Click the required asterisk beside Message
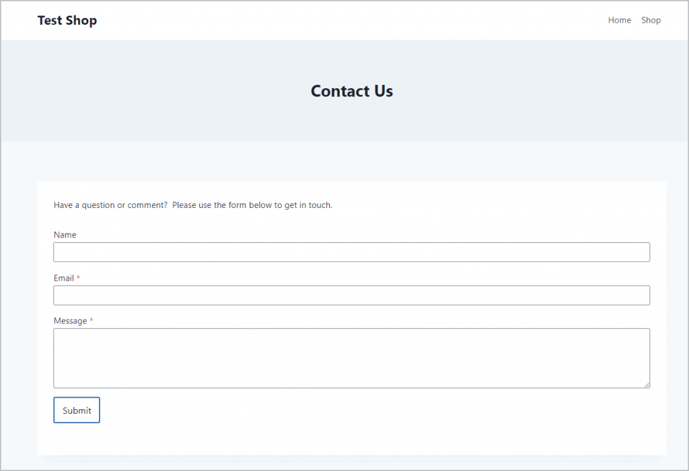 [93, 320]
